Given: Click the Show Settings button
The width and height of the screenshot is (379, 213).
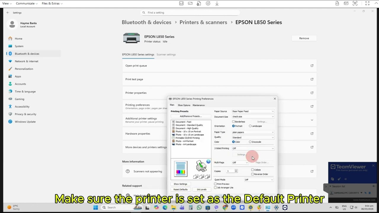Looking at the screenshot, I should 180,184.
